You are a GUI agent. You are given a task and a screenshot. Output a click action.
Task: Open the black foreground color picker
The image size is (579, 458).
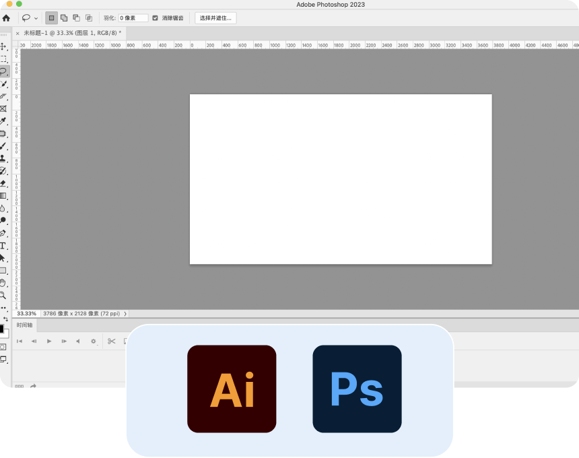(1, 329)
